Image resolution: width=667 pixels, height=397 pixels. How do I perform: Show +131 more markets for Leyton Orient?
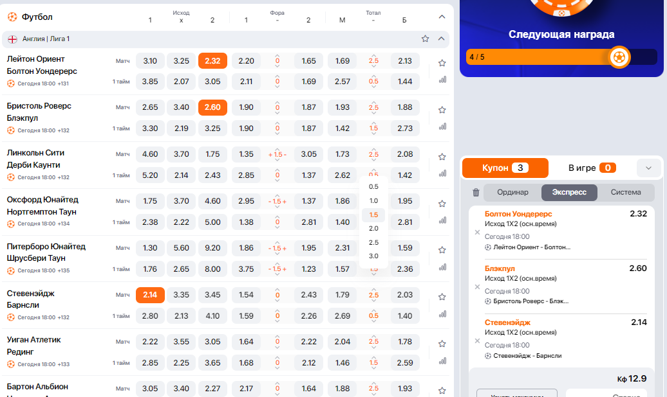63,84
